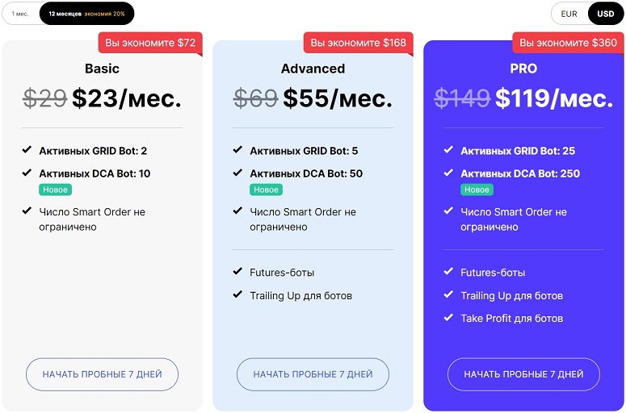Click the Новое badge in Basic plan
This screenshot has height=413, width=626.
tap(55, 190)
